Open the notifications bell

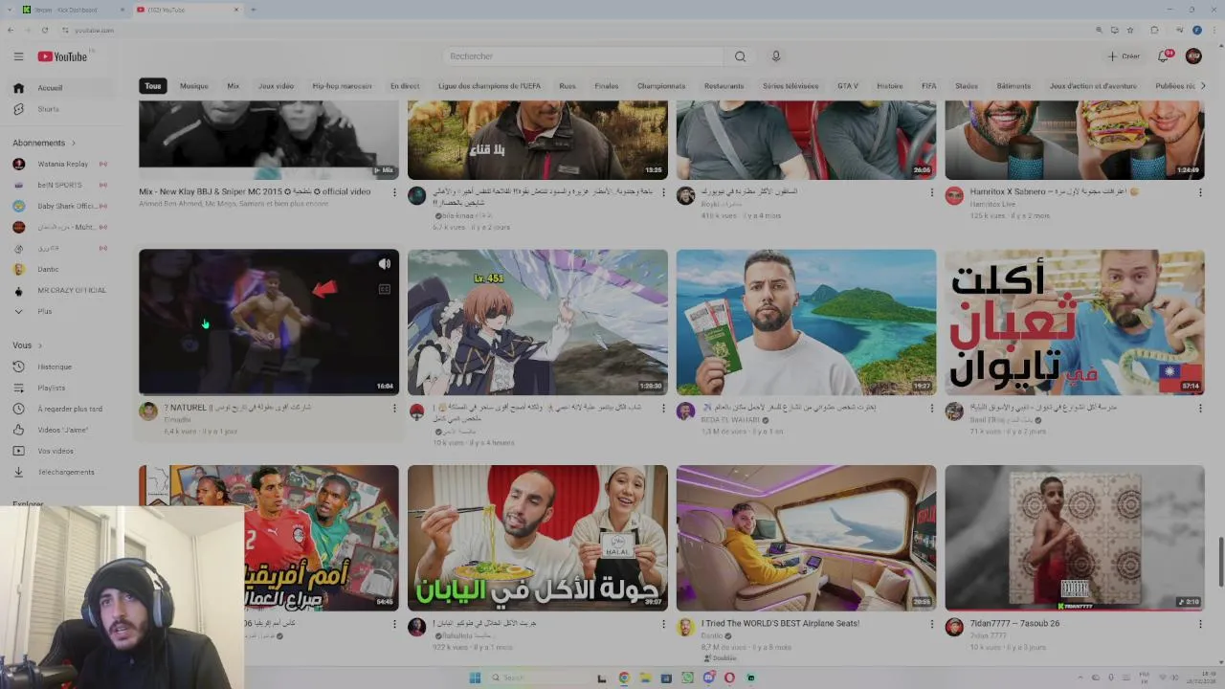point(1164,56)
